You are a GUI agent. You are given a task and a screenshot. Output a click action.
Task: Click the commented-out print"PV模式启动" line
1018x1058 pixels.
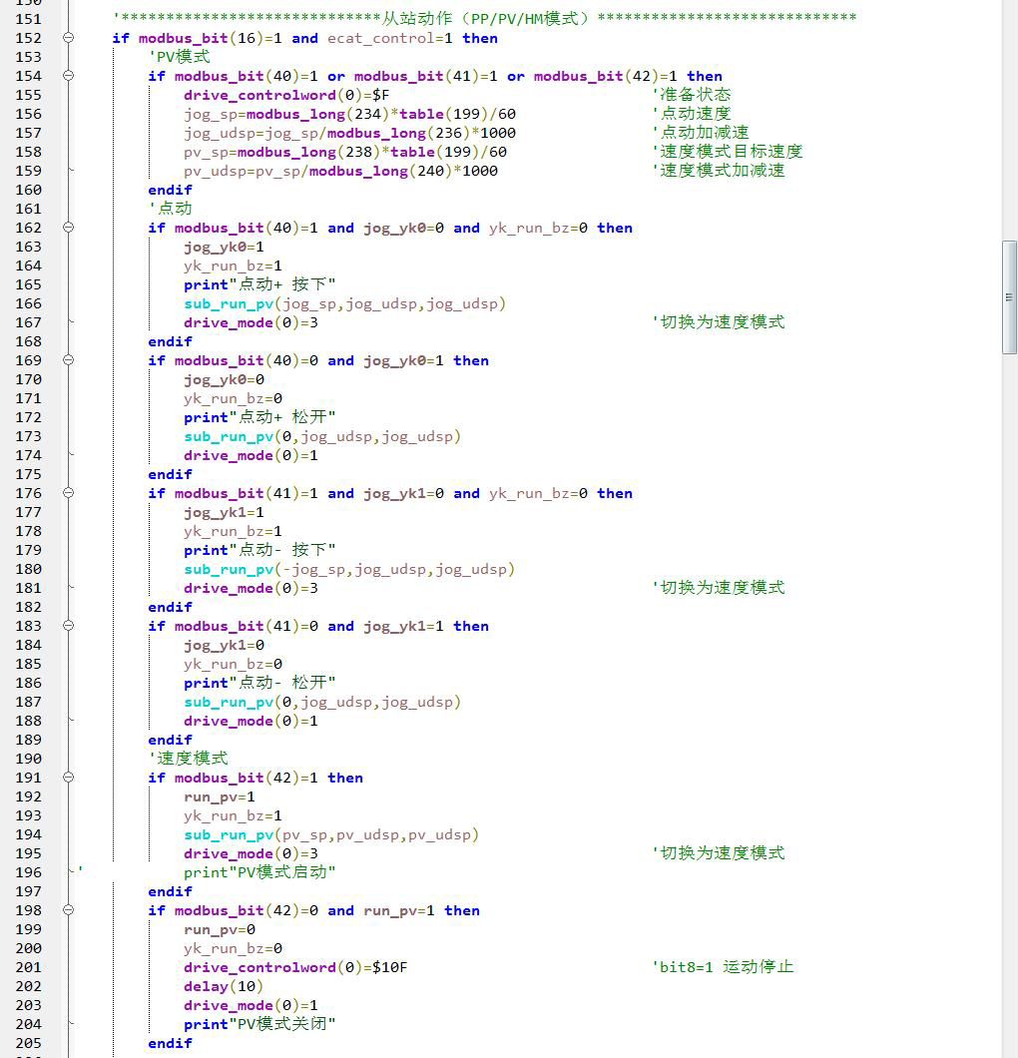(259, 872)
